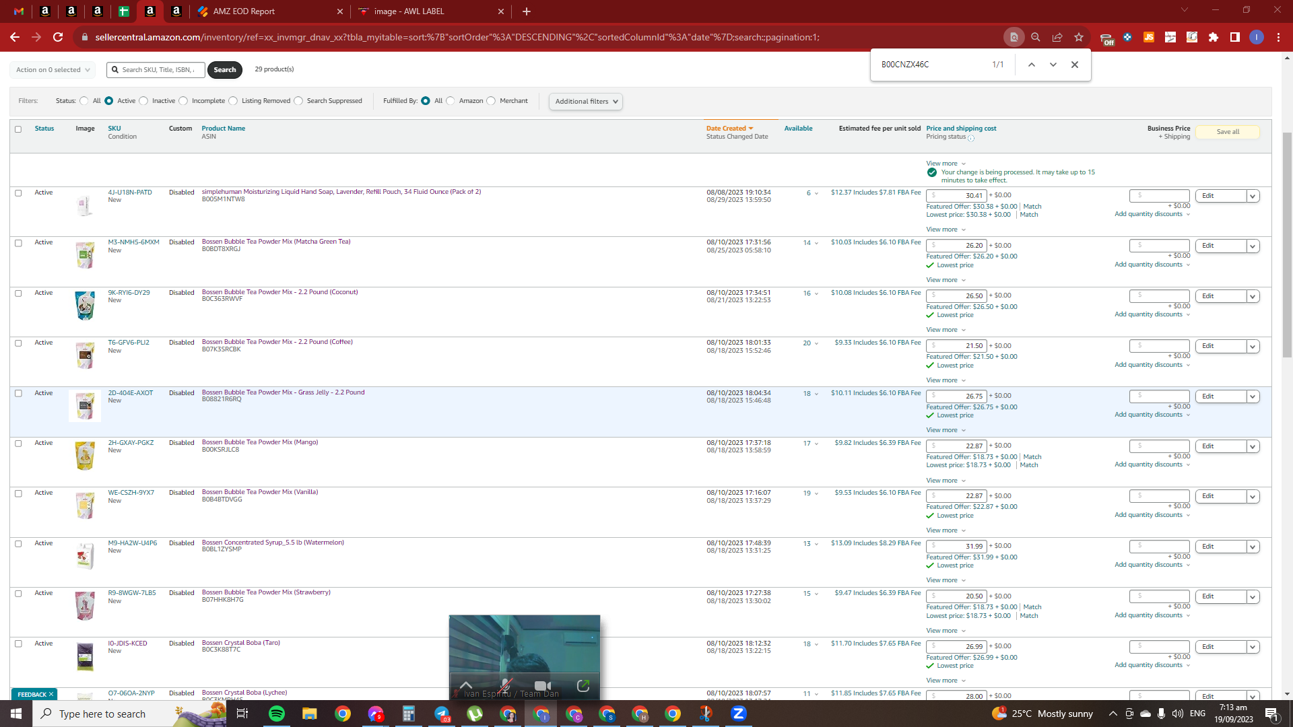Open the Chrome three-dot menu

pos(1278,37)
